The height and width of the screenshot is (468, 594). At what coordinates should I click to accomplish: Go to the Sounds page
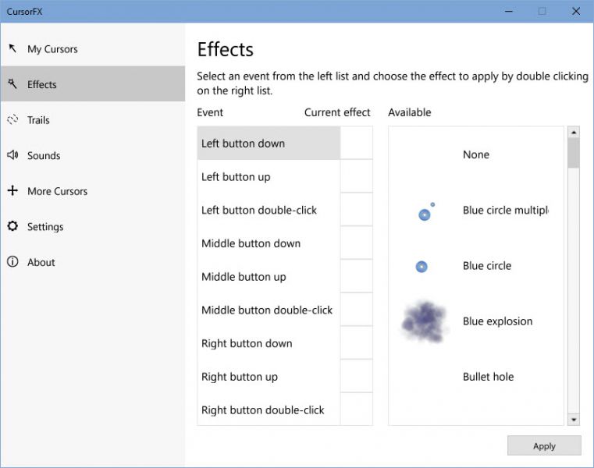93,155
